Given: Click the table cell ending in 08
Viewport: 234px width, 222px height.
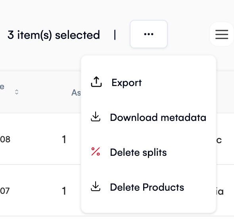Looking at the screenshot, I should pyautogui.click(x=5, y=140).
